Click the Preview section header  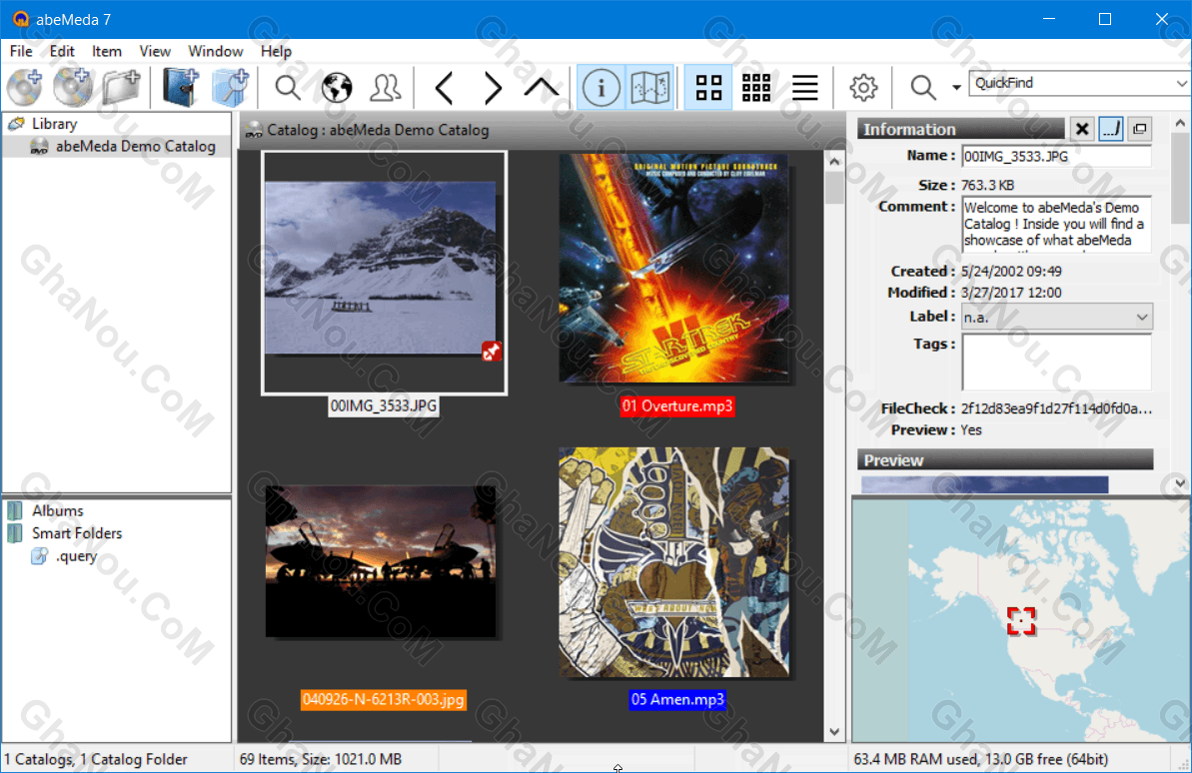tap(1005, 459)
